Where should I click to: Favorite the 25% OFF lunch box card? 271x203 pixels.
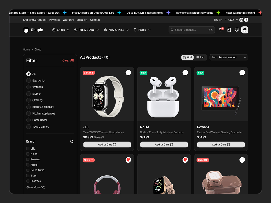click(242, 160)
